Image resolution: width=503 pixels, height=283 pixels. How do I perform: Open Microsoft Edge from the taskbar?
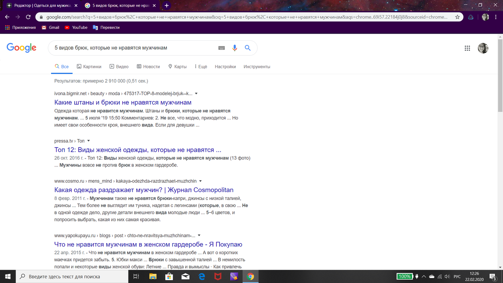coord(202,276)
